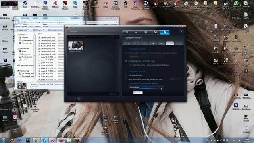Open the Правка menu in Explorer
Screen dimensions: 254x143
point(25,27)
